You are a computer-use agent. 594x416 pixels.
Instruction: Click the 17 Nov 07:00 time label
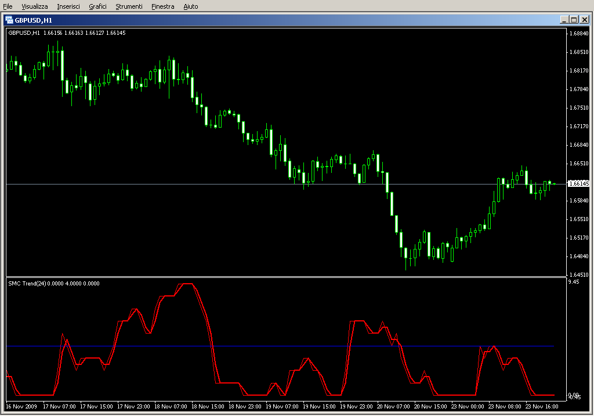tap(59, 407)
